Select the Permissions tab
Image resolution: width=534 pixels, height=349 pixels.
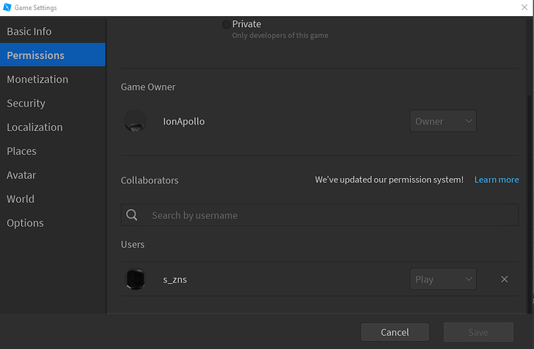(x=36, y=56)
